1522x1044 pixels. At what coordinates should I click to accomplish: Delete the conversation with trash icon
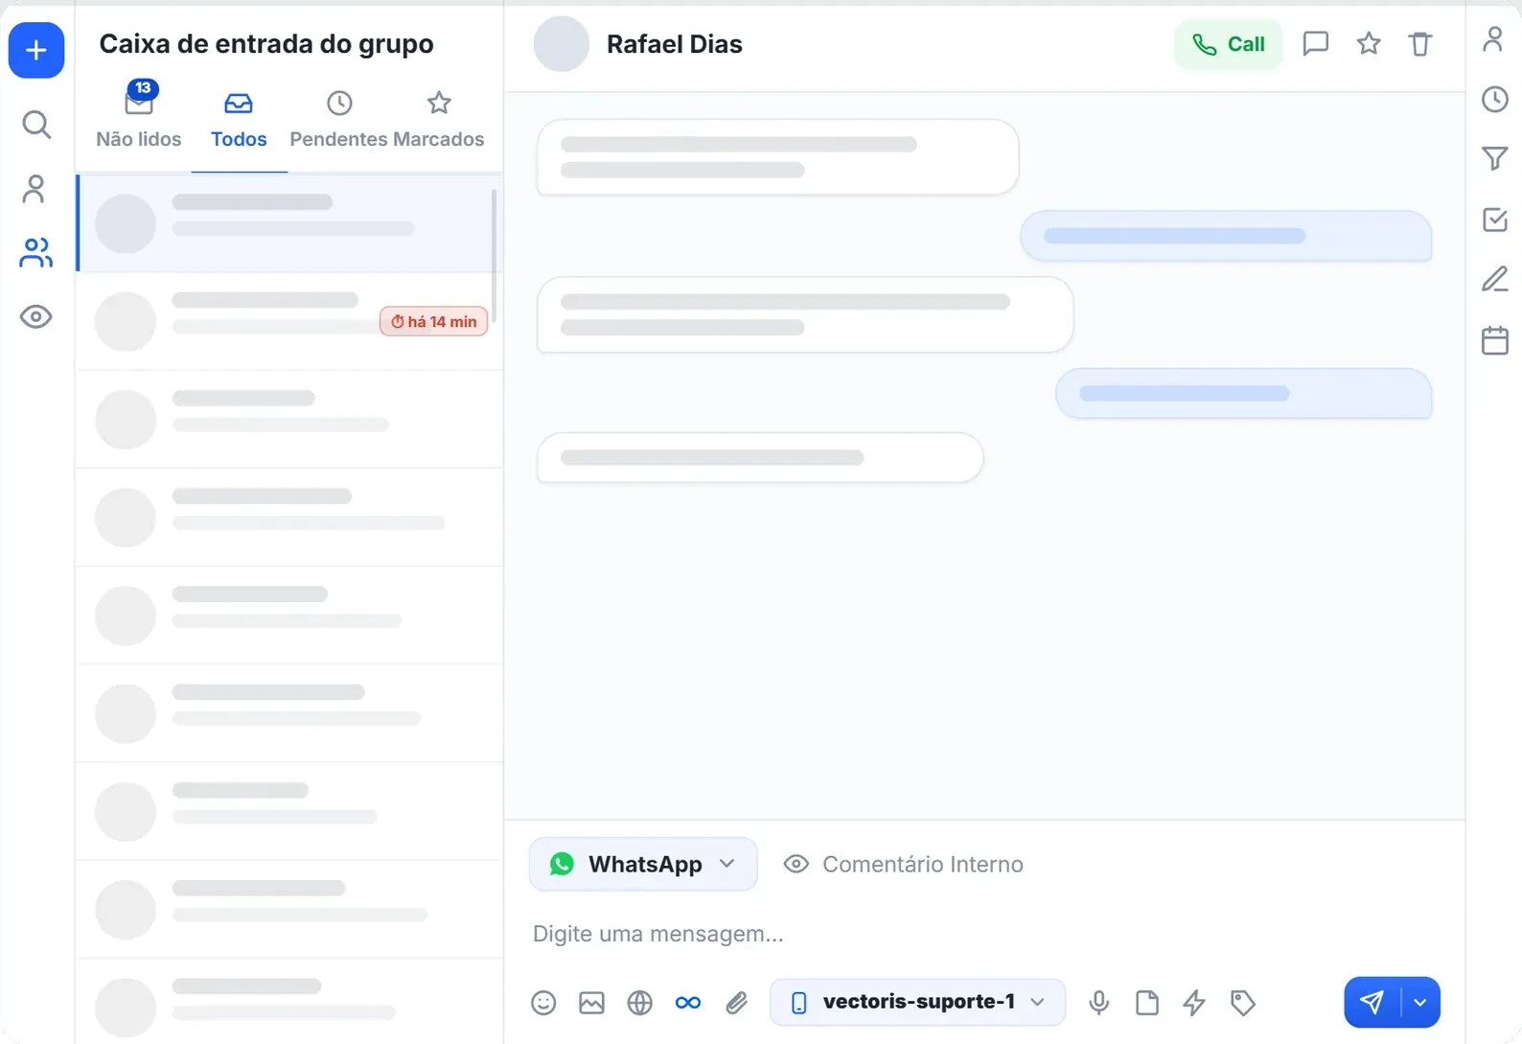pyautogui.click(x=1420, y=44)
